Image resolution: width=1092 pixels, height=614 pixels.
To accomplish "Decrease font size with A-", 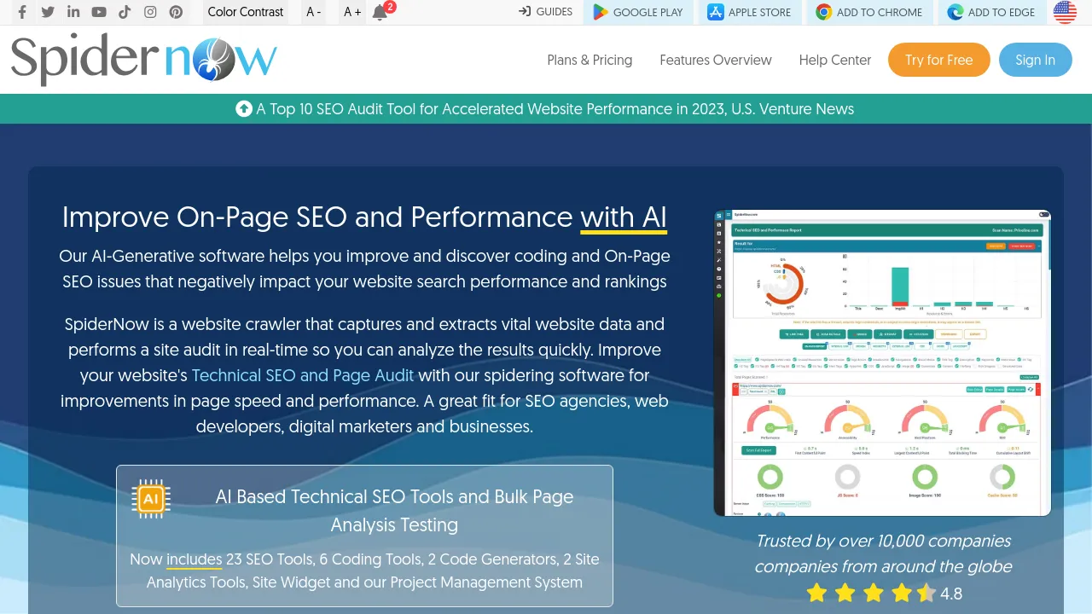I will point(314,12).
